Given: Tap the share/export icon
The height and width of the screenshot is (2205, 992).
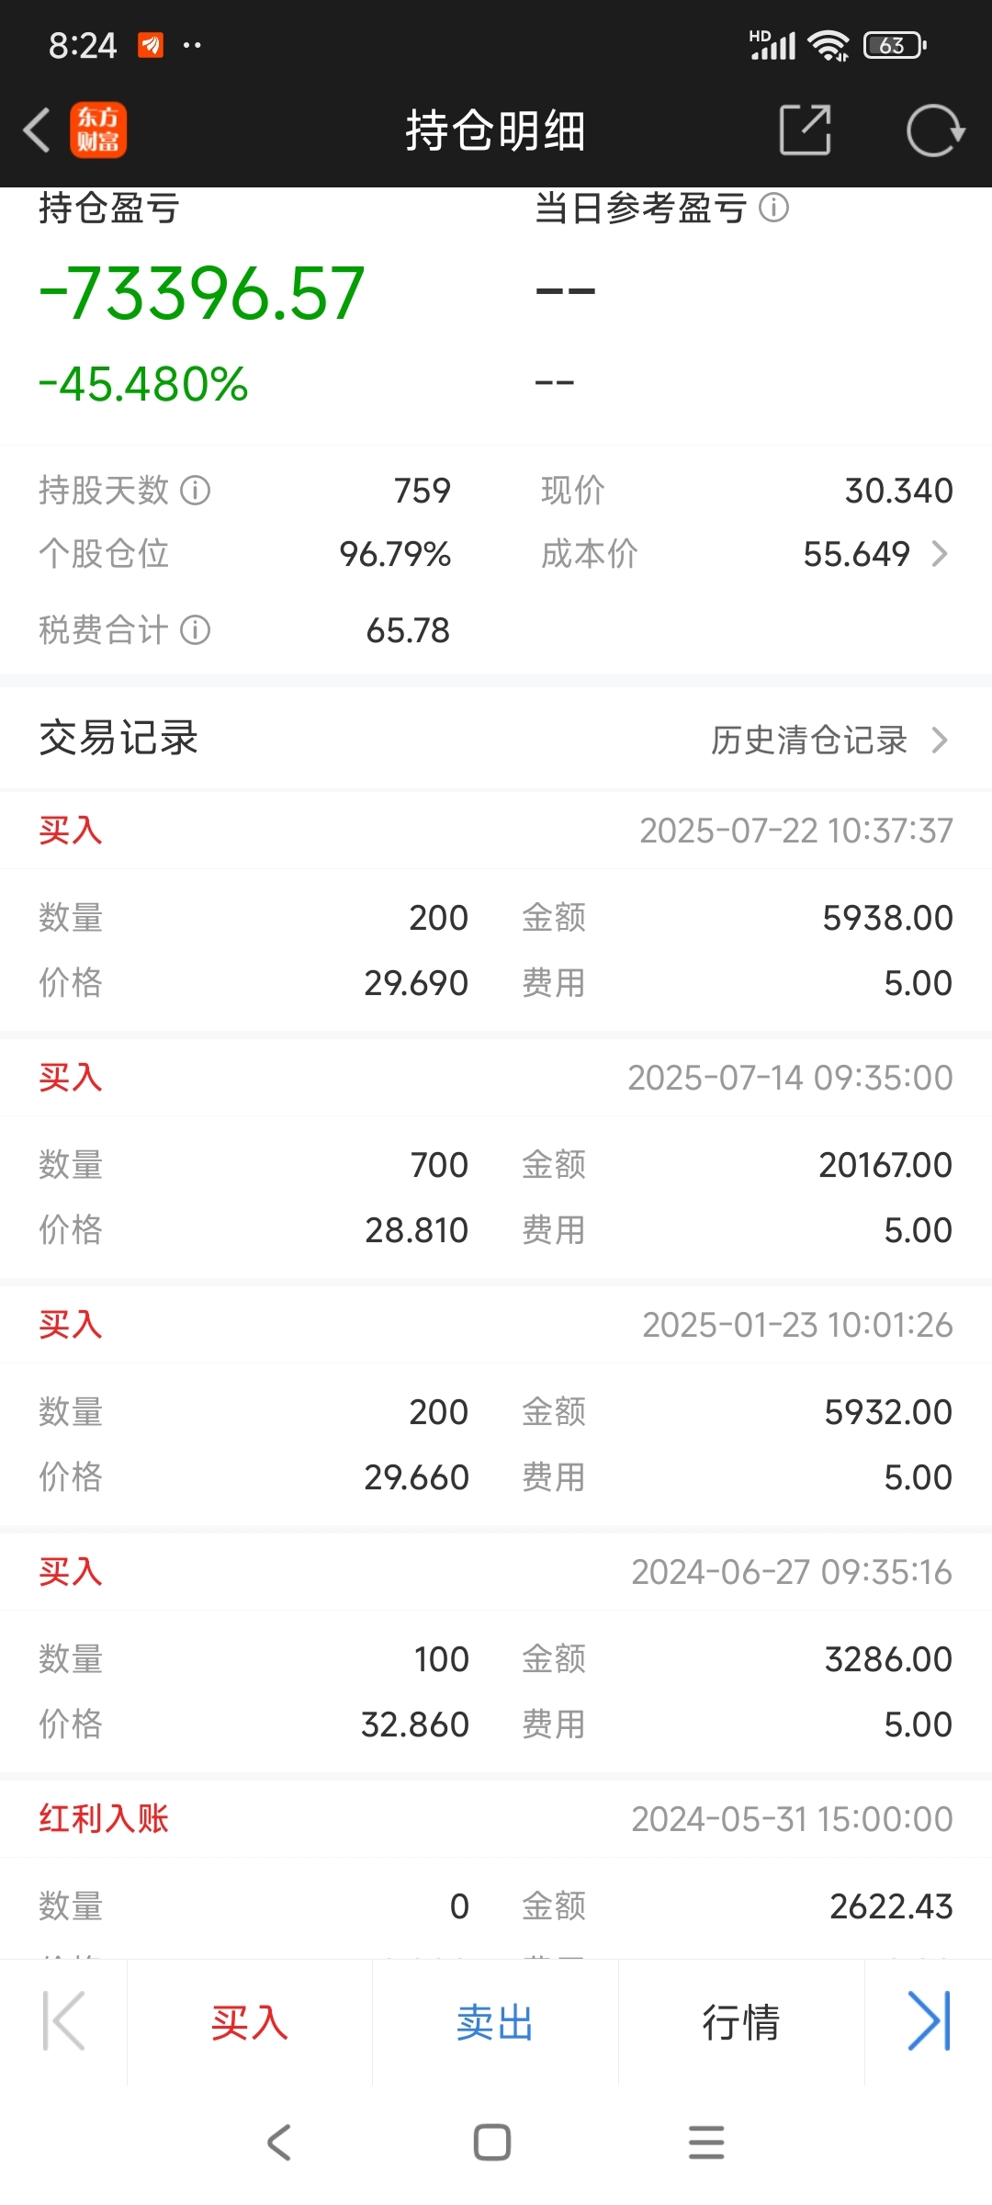Looking at the screenshot, I should (805, 130).
